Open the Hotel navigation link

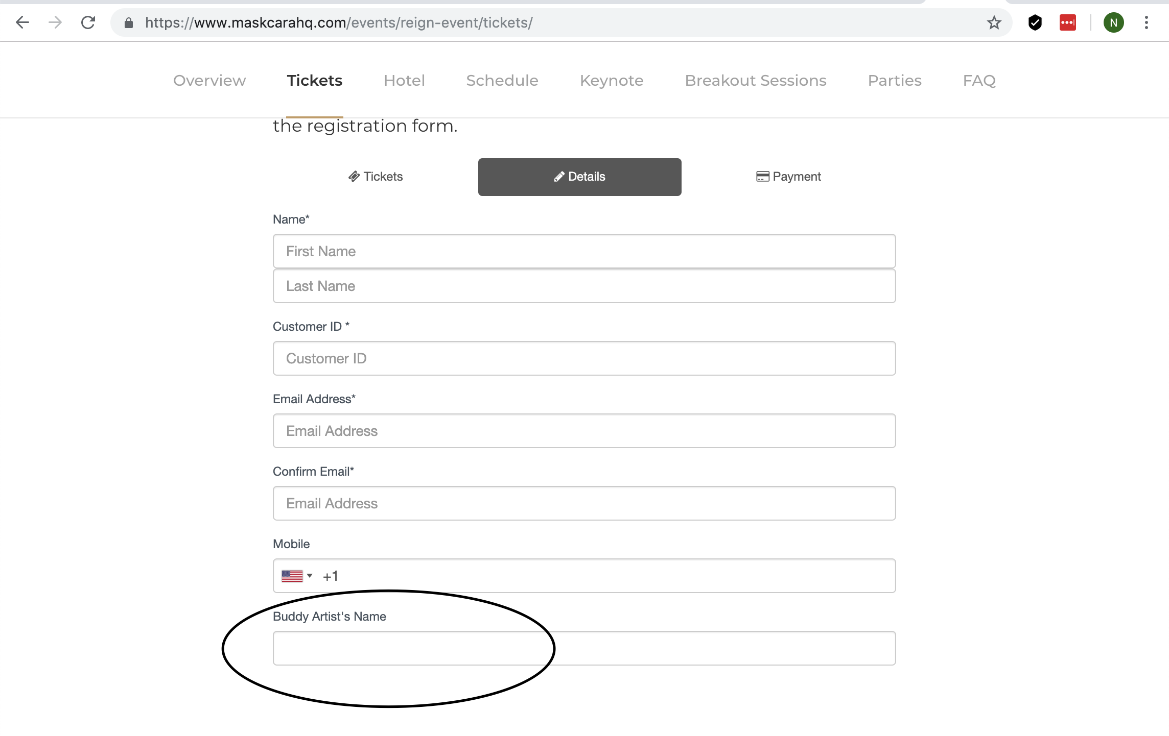[x=404, y=80]
